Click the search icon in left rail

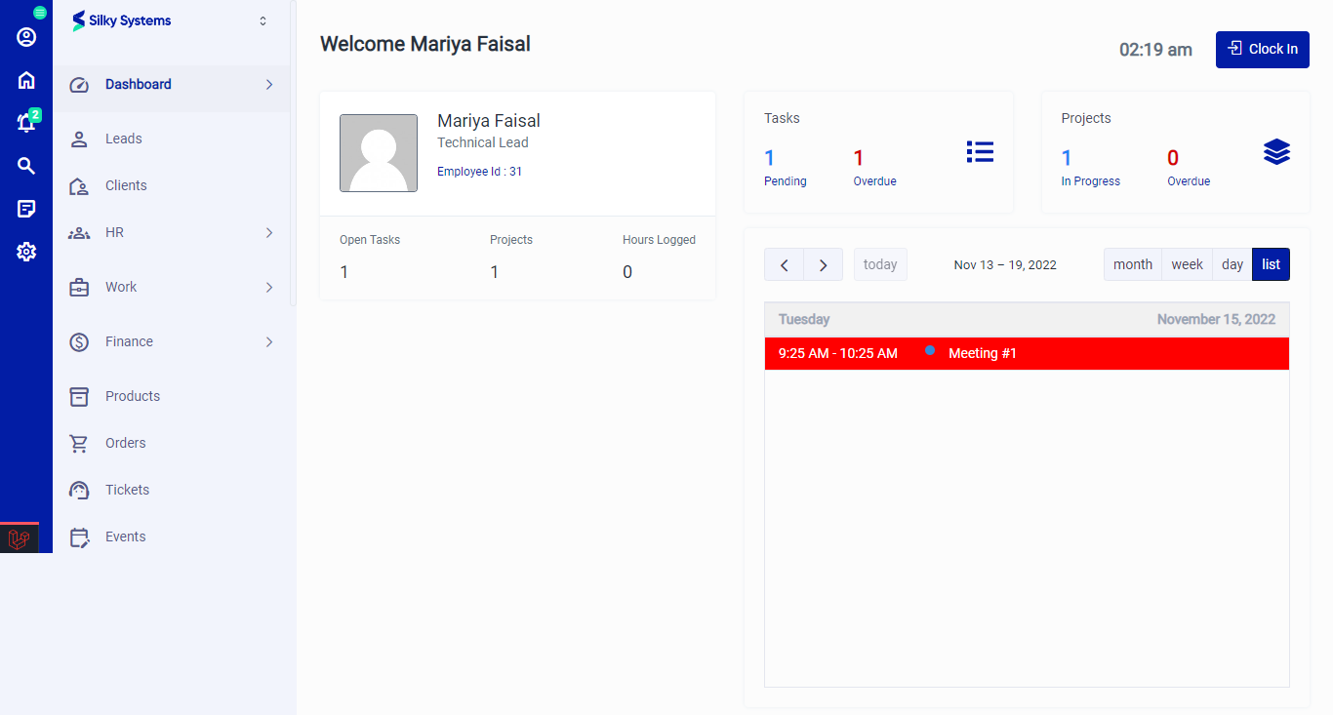click(x=25, y=166)
